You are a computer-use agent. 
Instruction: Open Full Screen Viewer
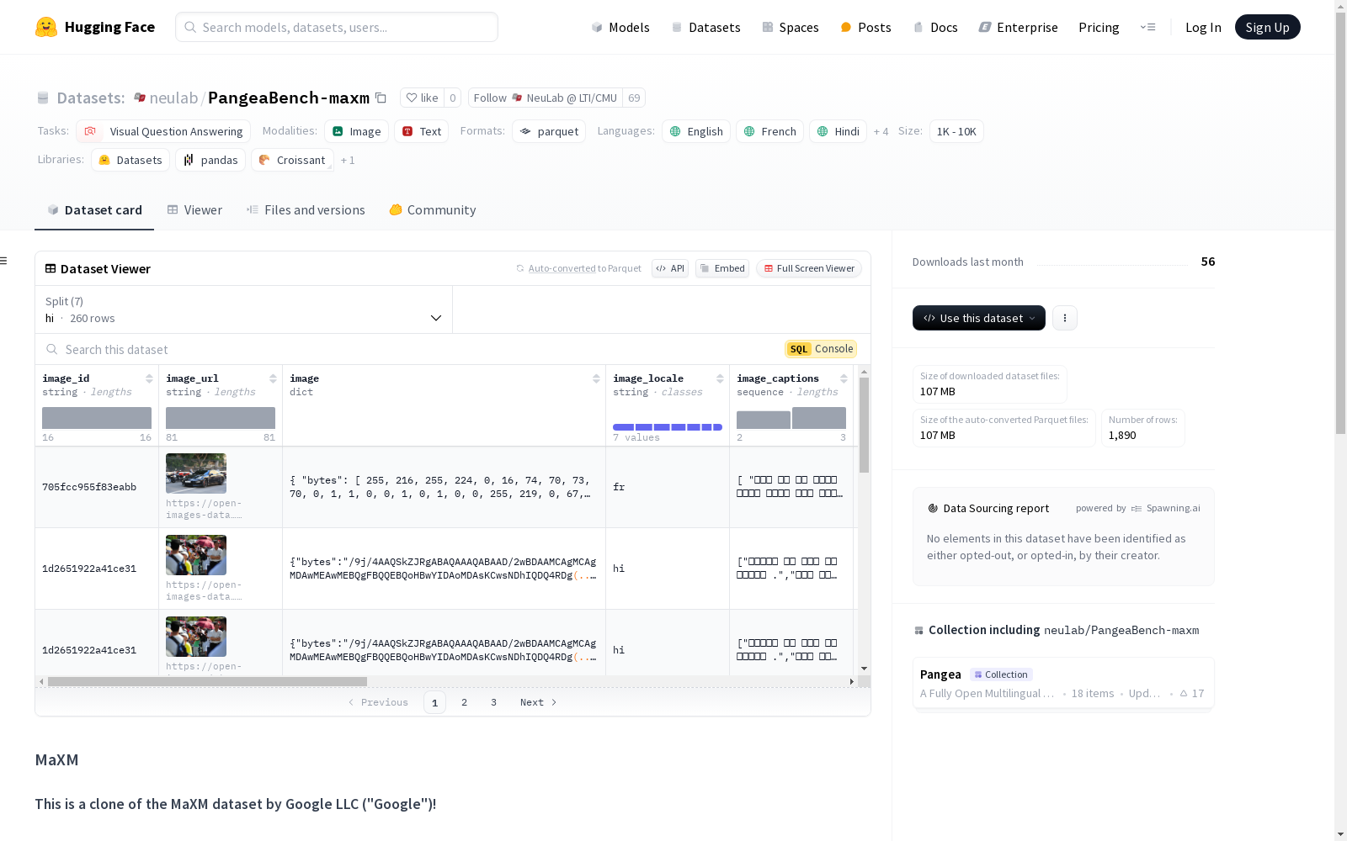click(809, 268)
